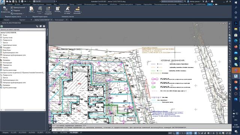Open the toolspace view dropdown Просмотр активного чертежа
This screenshot has width=240, height=135.
tap(23, 29)
